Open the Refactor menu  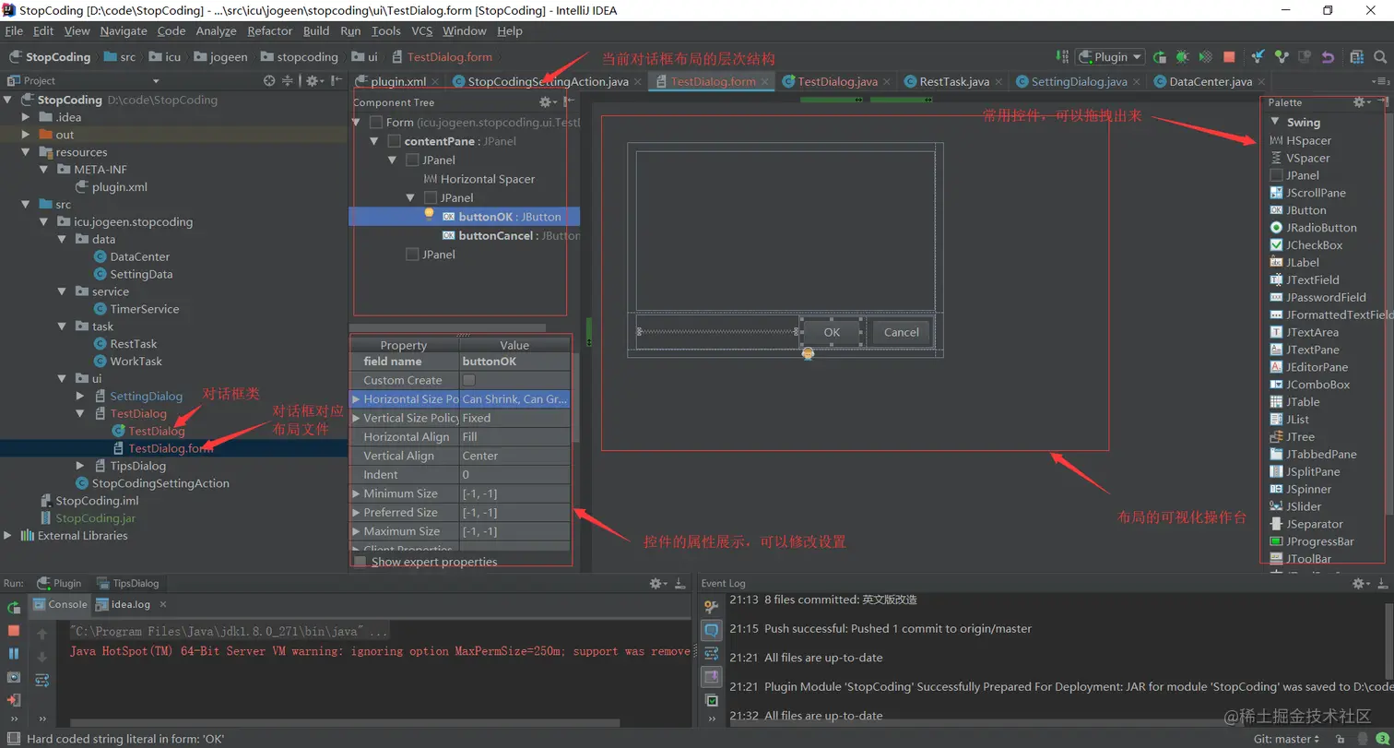(x=270, y=30)
